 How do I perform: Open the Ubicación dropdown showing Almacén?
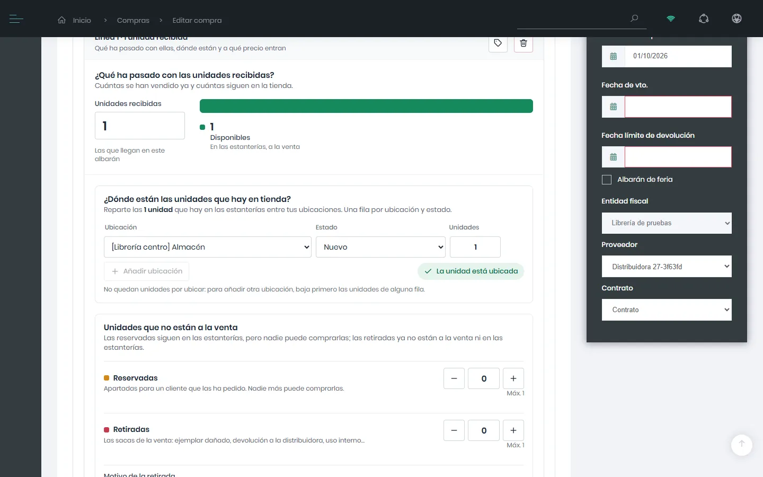208,247
